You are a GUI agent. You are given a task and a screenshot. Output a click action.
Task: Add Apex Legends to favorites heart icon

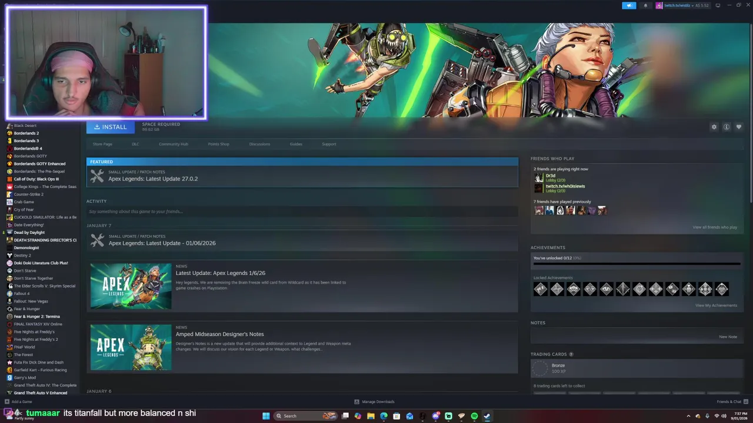coord(739,127)
